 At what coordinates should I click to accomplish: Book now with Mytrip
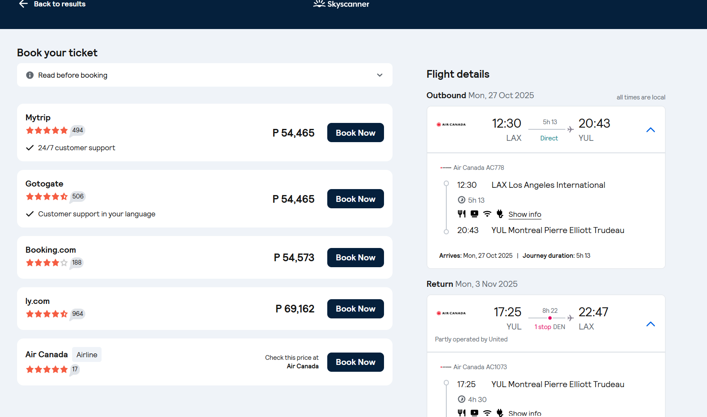tap(355, 133)
